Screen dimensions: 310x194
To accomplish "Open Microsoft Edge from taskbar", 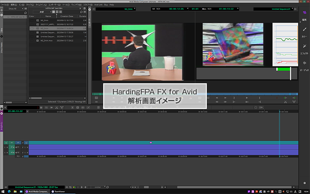I will tap(9, 191).
